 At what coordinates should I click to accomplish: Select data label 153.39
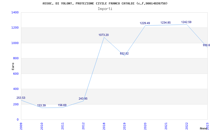tap(41, 106)
